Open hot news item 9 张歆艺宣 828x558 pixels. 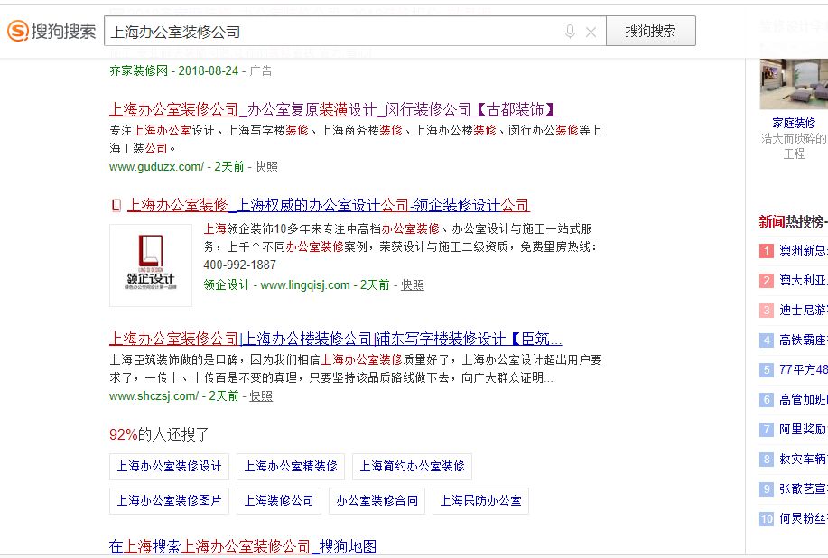tap(804, 488)
